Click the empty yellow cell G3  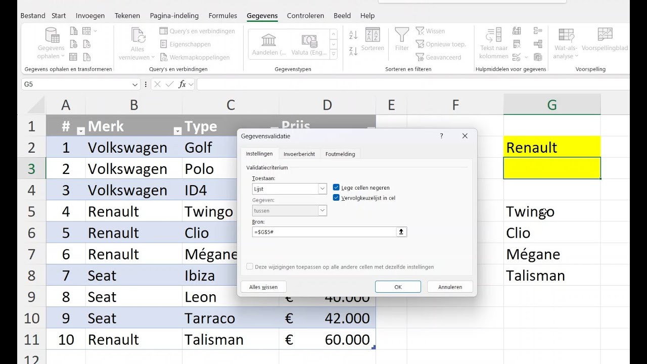[552, 168]
